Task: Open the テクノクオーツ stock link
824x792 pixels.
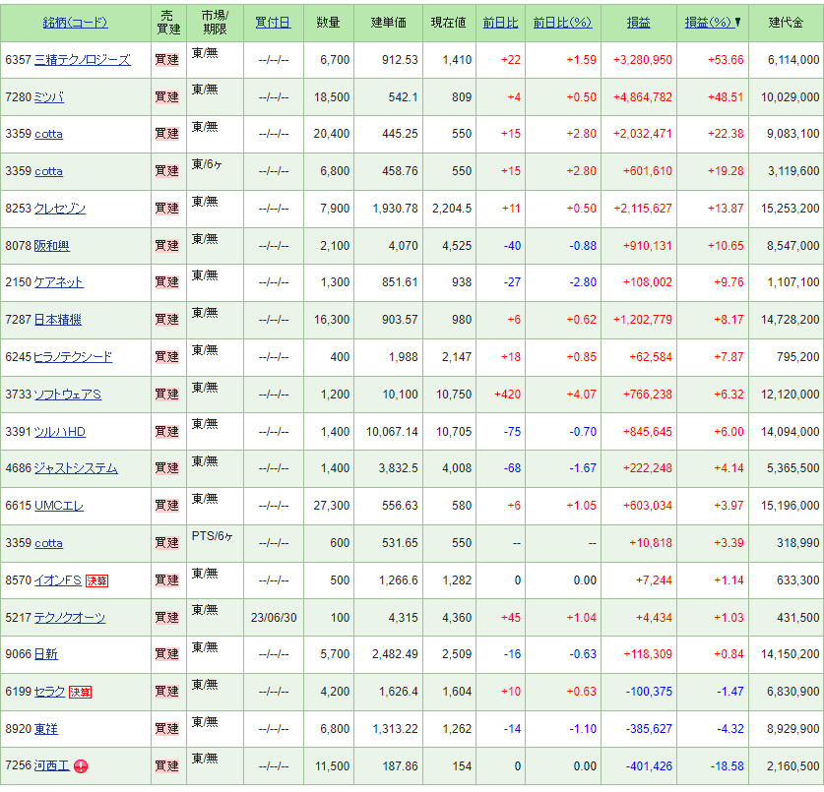Action: click(69, 618)
